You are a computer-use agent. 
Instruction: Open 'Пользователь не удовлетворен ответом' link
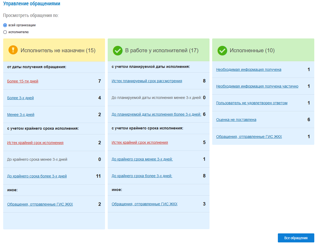pyautogui.click(x=252, y=103)
